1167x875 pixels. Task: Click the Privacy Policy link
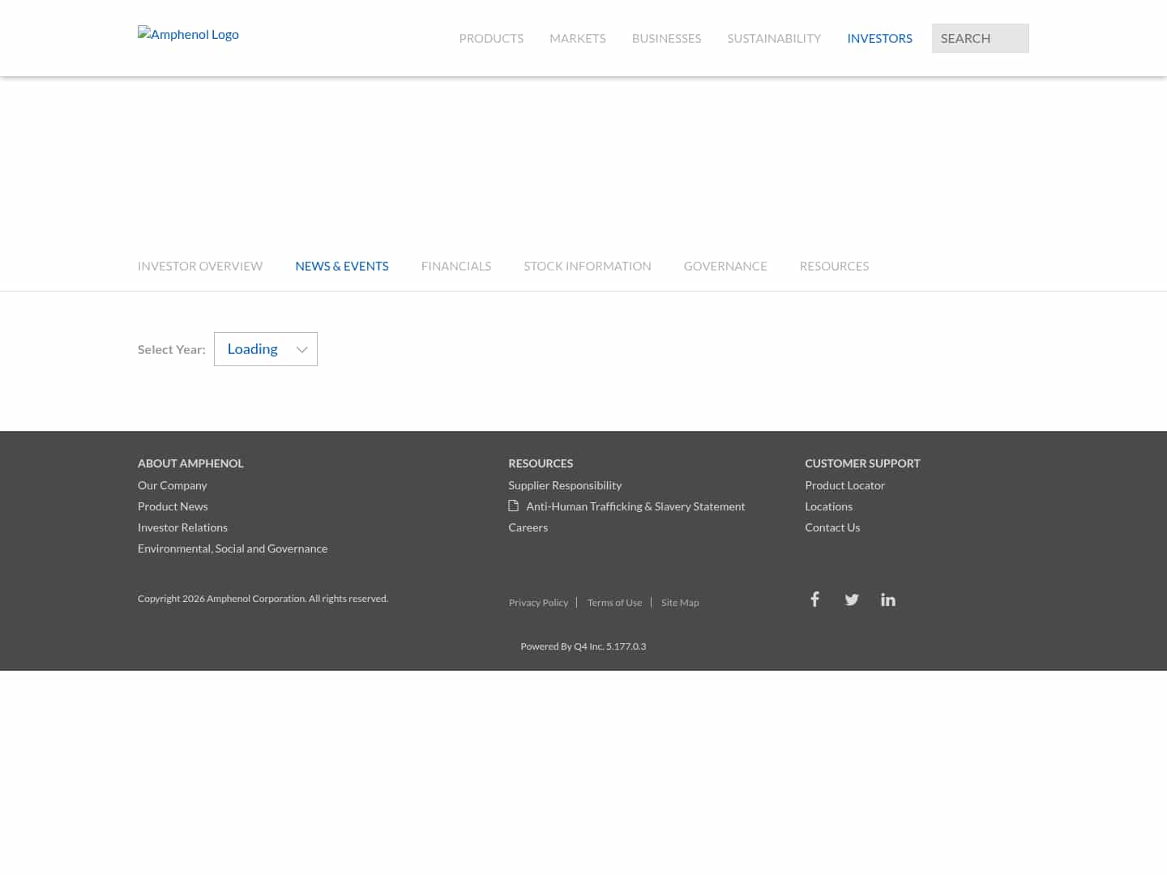tap(538, 602)
